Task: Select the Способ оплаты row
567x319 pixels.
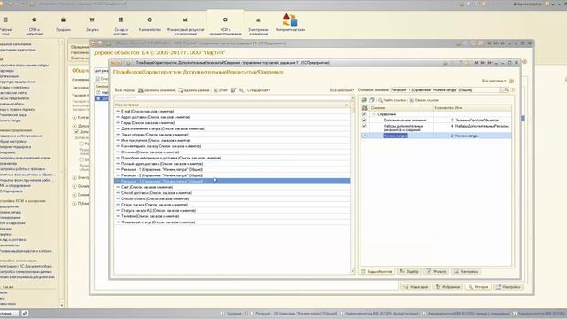Action: click(232, 198)
